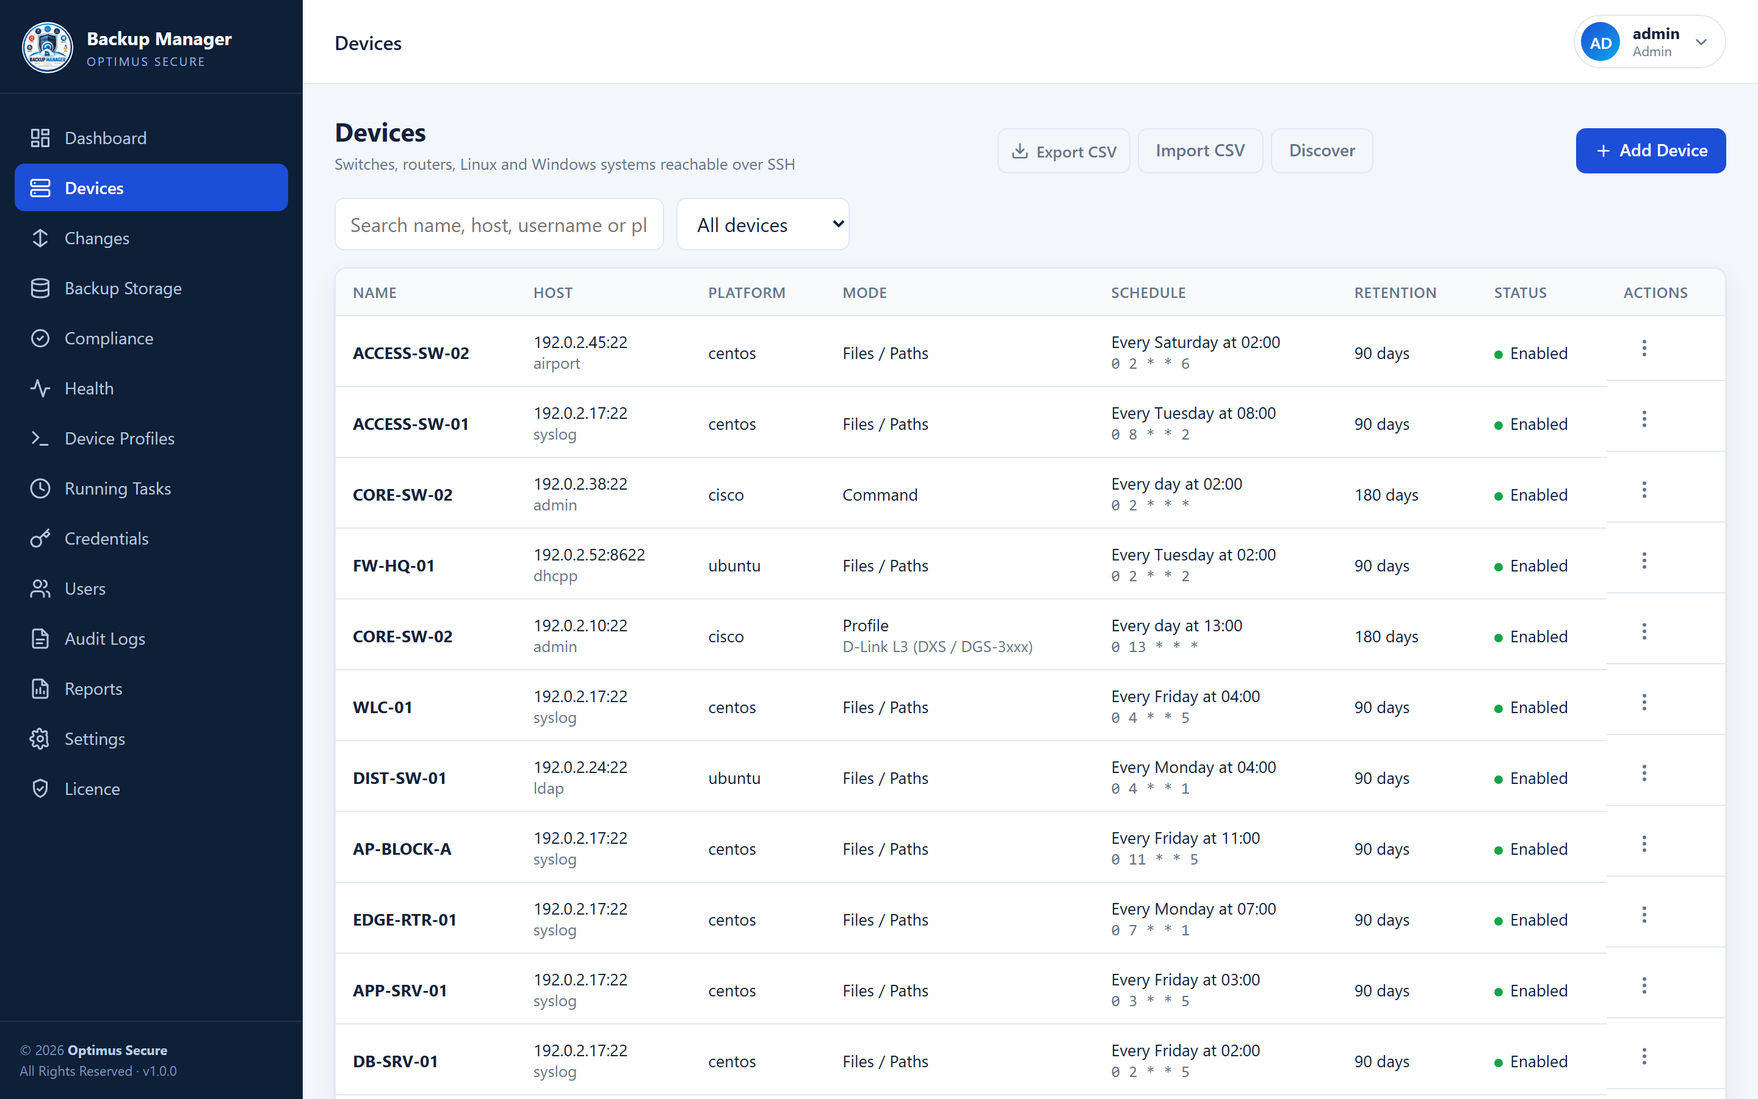Open the Dashboard page
Screen dimensions: 1758x1099
pyautogui.click(x=151, y=138)
